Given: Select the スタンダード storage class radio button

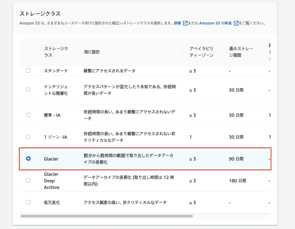Looking at the screenshot, I should click(29, 71).
